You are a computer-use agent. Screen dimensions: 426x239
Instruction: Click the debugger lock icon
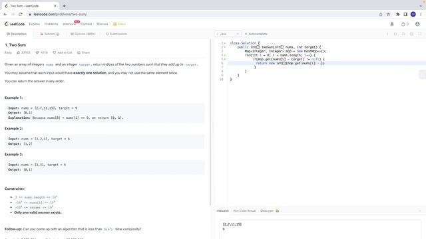tap(278, 210)
